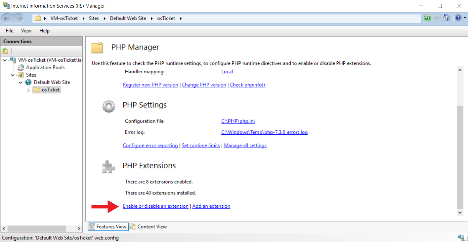
Task: Collapse the Default Web Site node
Action: 21,83
